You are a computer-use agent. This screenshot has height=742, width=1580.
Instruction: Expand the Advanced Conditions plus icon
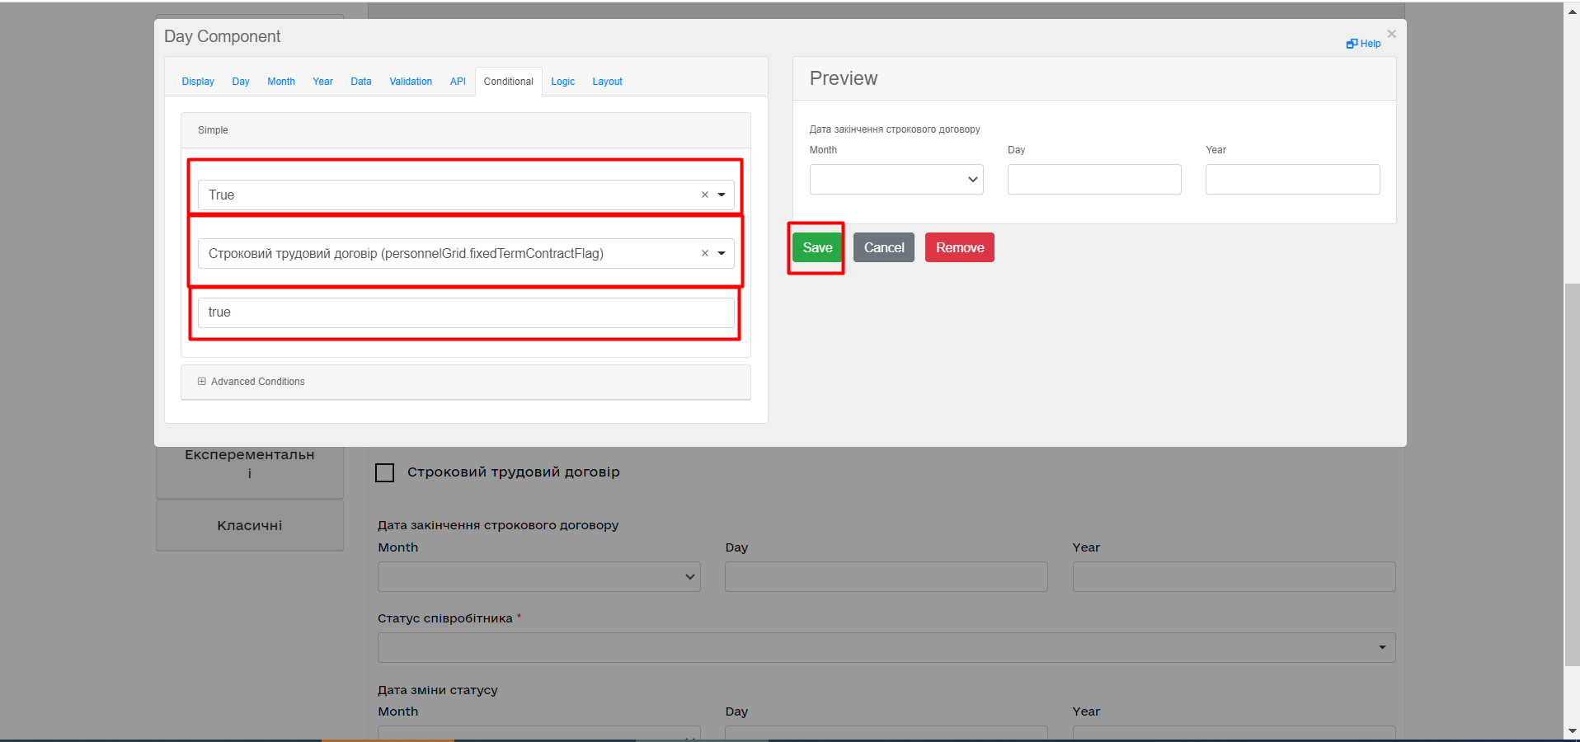point(202,382)
